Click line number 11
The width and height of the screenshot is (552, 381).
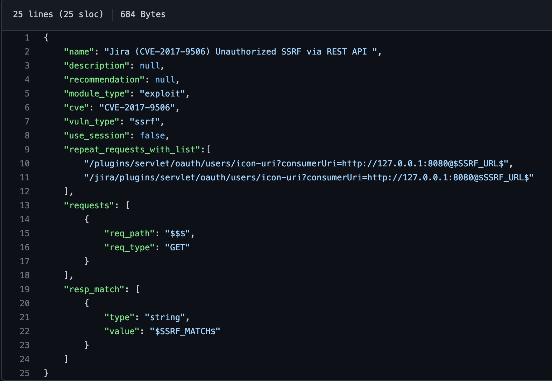[24, 178]
